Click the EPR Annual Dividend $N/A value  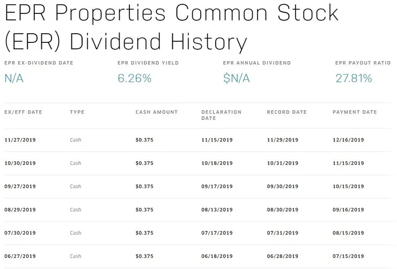pos(237,79)
